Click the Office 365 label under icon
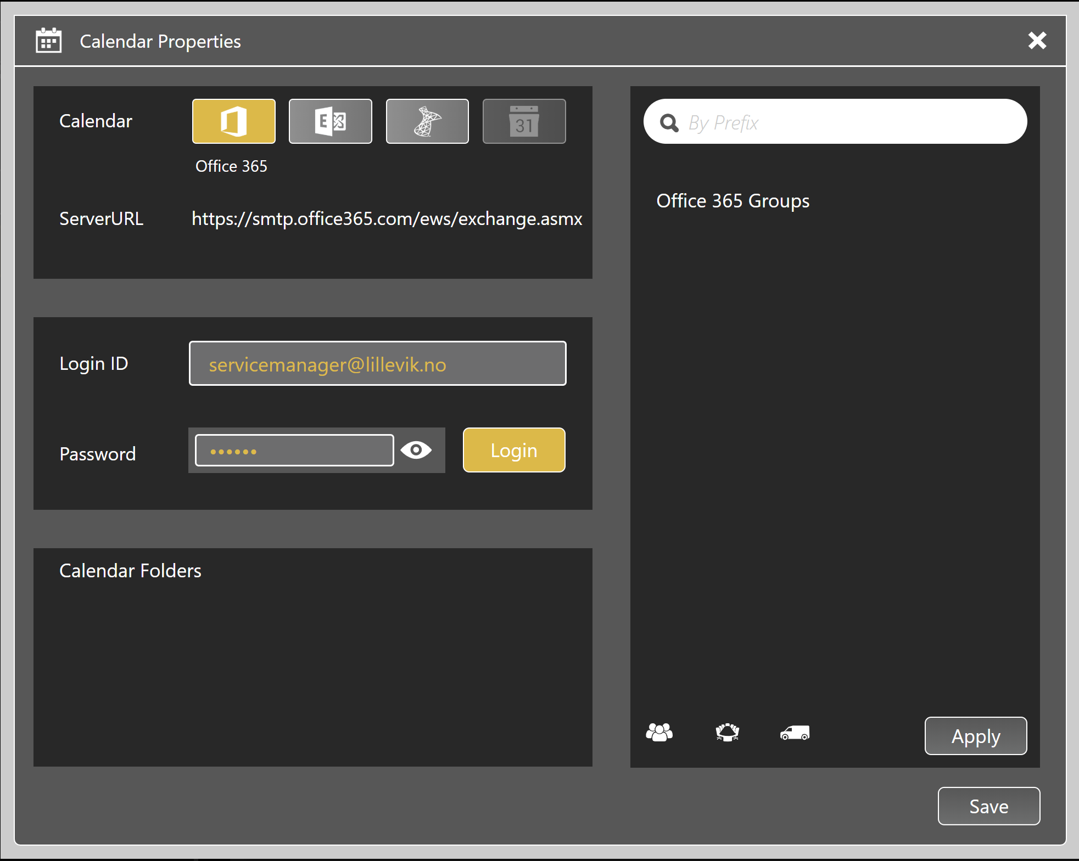Viewport: 1079px width, 861px height. click(231, 166)
